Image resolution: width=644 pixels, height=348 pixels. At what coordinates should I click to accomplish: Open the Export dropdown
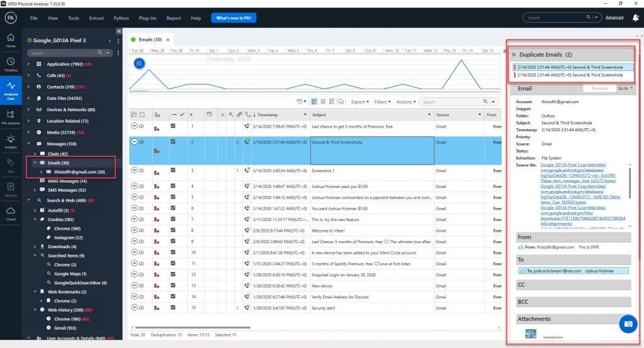pyautogui.click(x=360, y=102)
